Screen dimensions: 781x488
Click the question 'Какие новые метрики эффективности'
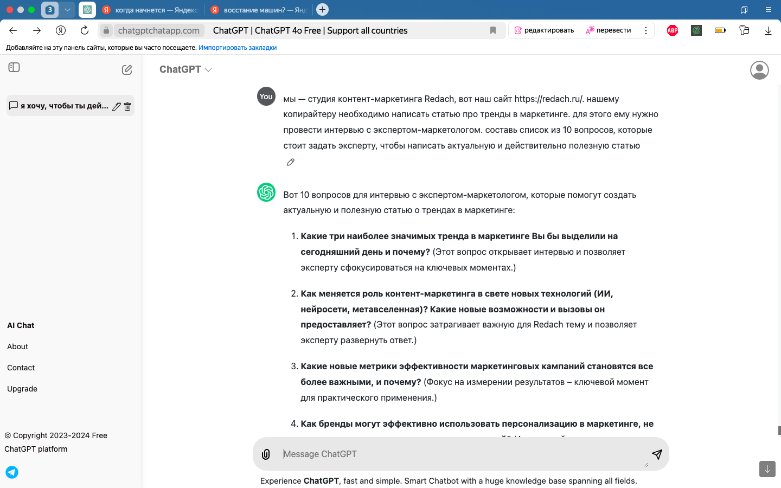[x=477, y=374]
